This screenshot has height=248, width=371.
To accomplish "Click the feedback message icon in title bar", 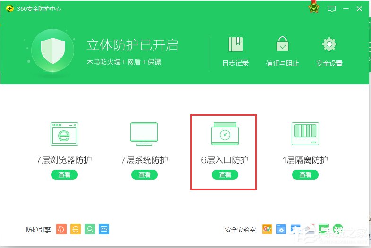I will tap(332, 8).
